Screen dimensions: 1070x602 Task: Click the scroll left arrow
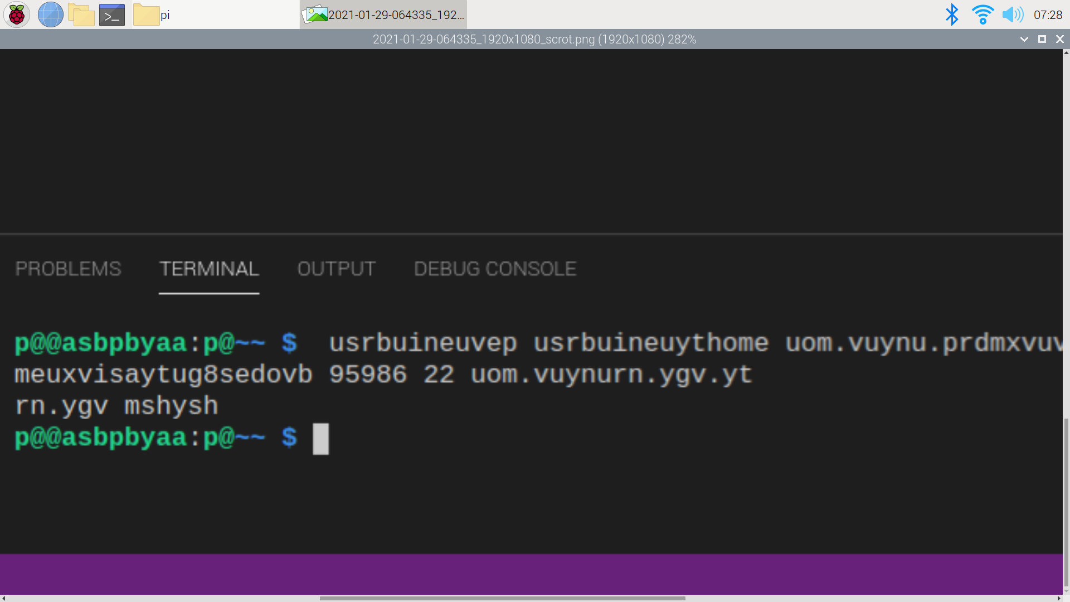(x=3, y=598)
